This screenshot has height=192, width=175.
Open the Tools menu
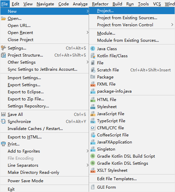click(x=143, y=4)
